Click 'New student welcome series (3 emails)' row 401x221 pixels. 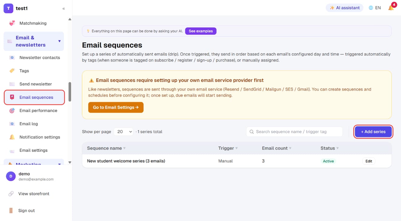[237, 161]
